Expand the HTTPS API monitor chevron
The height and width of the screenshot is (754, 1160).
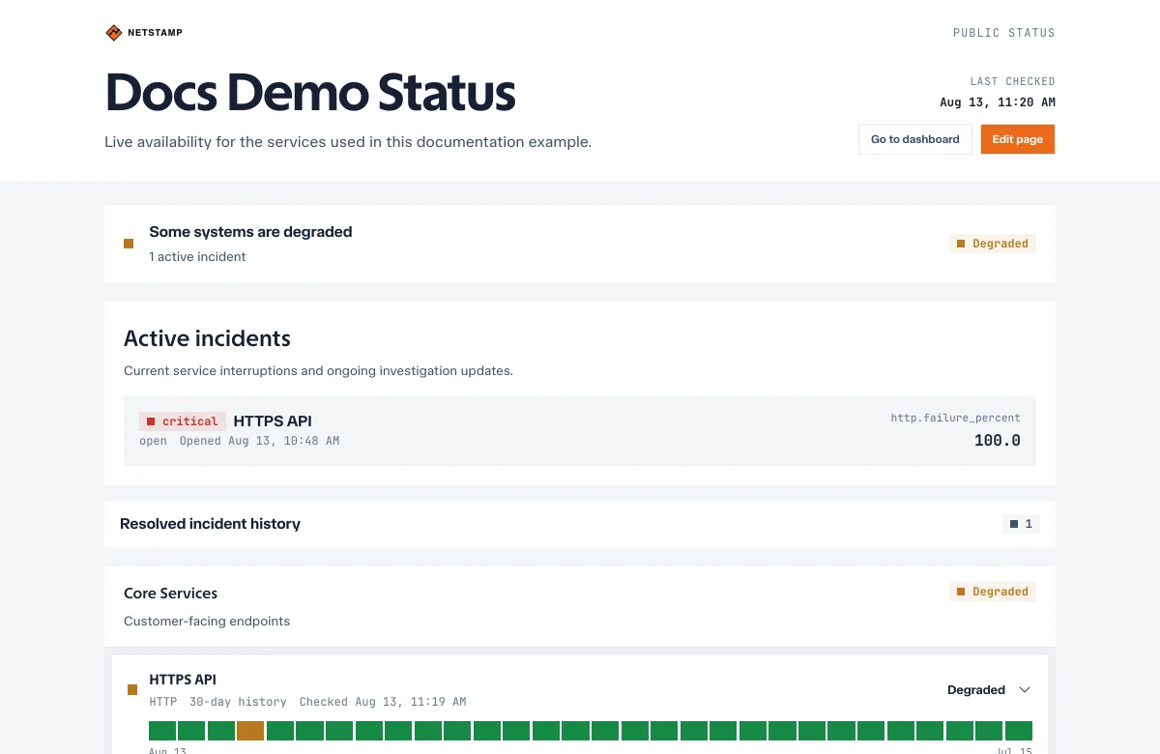coord(1026,690)
